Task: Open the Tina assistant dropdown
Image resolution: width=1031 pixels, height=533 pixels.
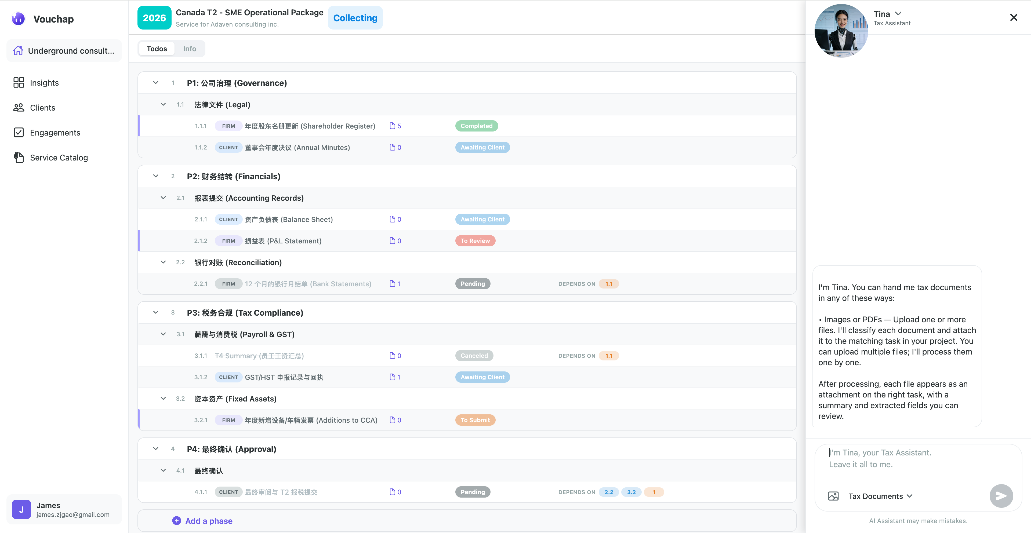Action: point(899,13)
